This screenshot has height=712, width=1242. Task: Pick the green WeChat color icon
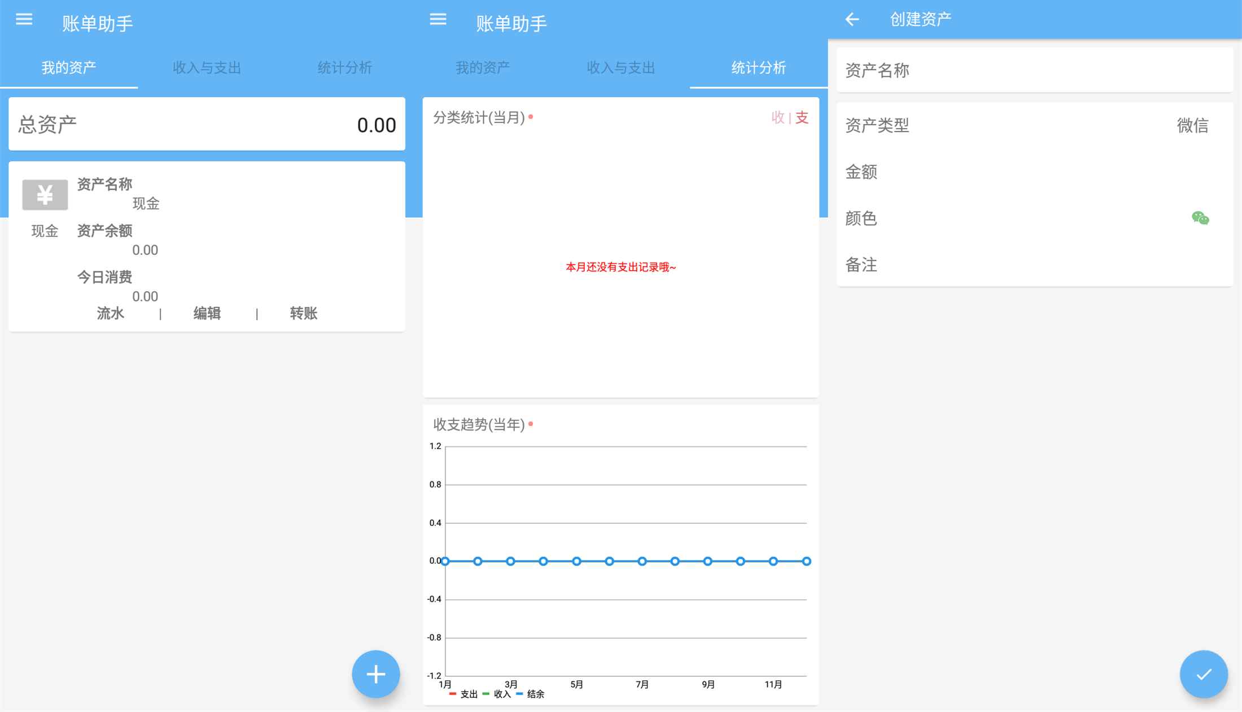pyautogui.click(x=1200, y=218)
